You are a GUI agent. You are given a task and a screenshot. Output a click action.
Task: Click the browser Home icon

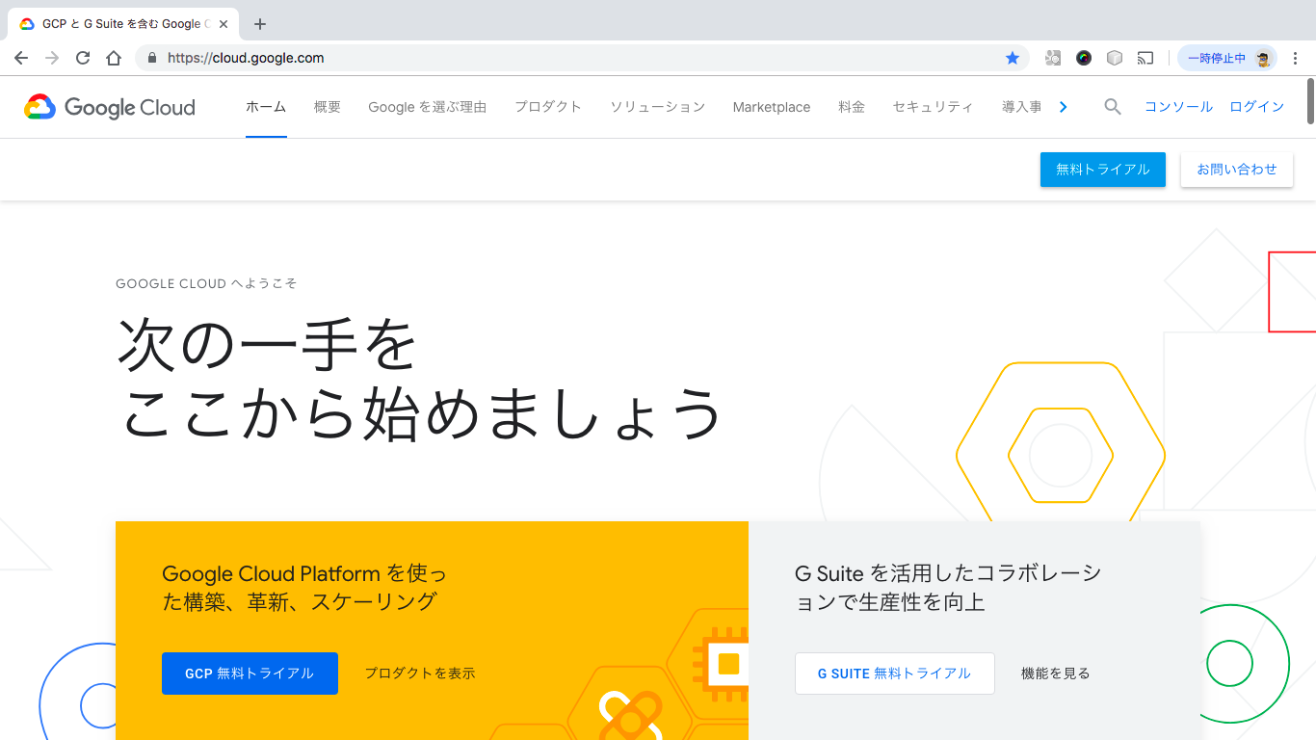pos(113,58)
